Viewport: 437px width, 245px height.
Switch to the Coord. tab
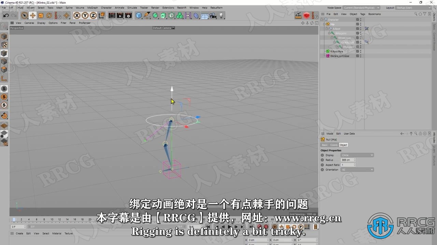(334, 145)
